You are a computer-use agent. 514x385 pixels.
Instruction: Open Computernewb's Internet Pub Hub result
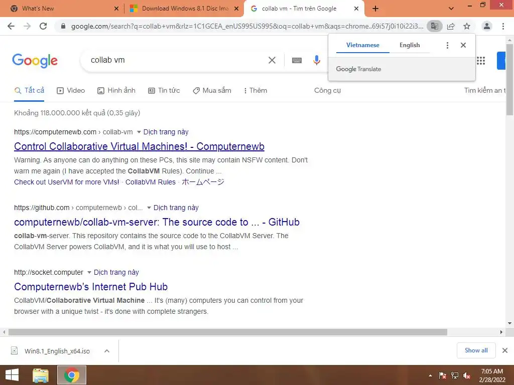[91, 287]
